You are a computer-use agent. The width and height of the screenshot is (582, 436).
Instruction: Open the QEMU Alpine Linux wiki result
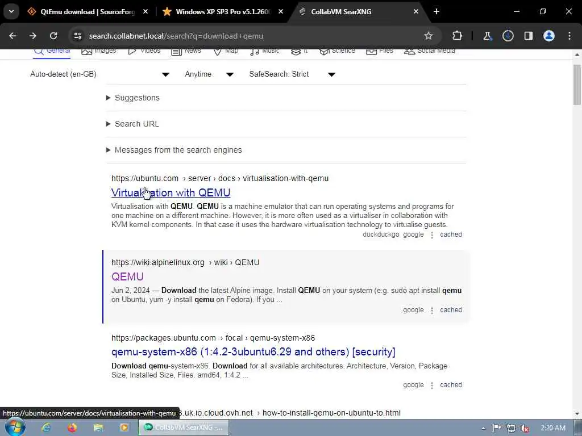pos(127,276)
